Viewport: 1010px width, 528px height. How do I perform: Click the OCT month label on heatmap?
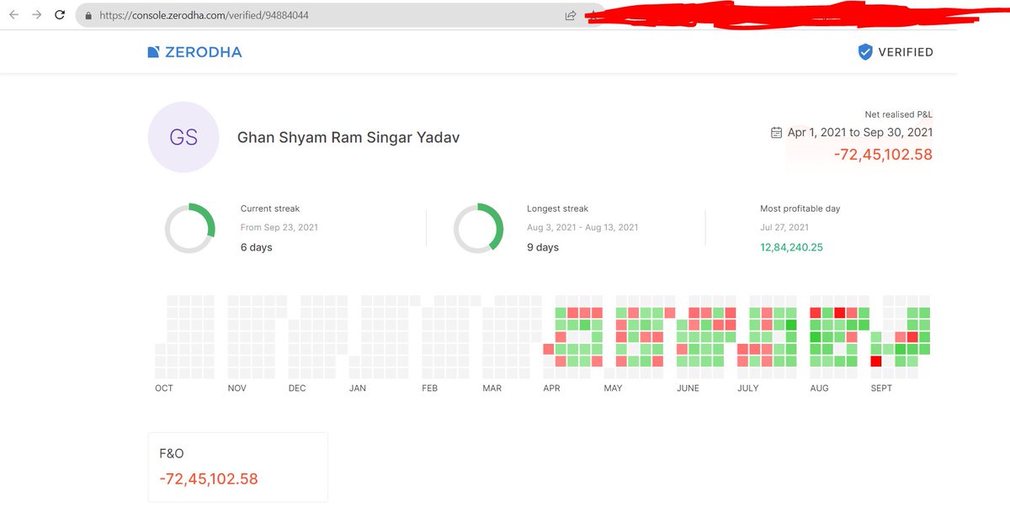click(164, 388)
